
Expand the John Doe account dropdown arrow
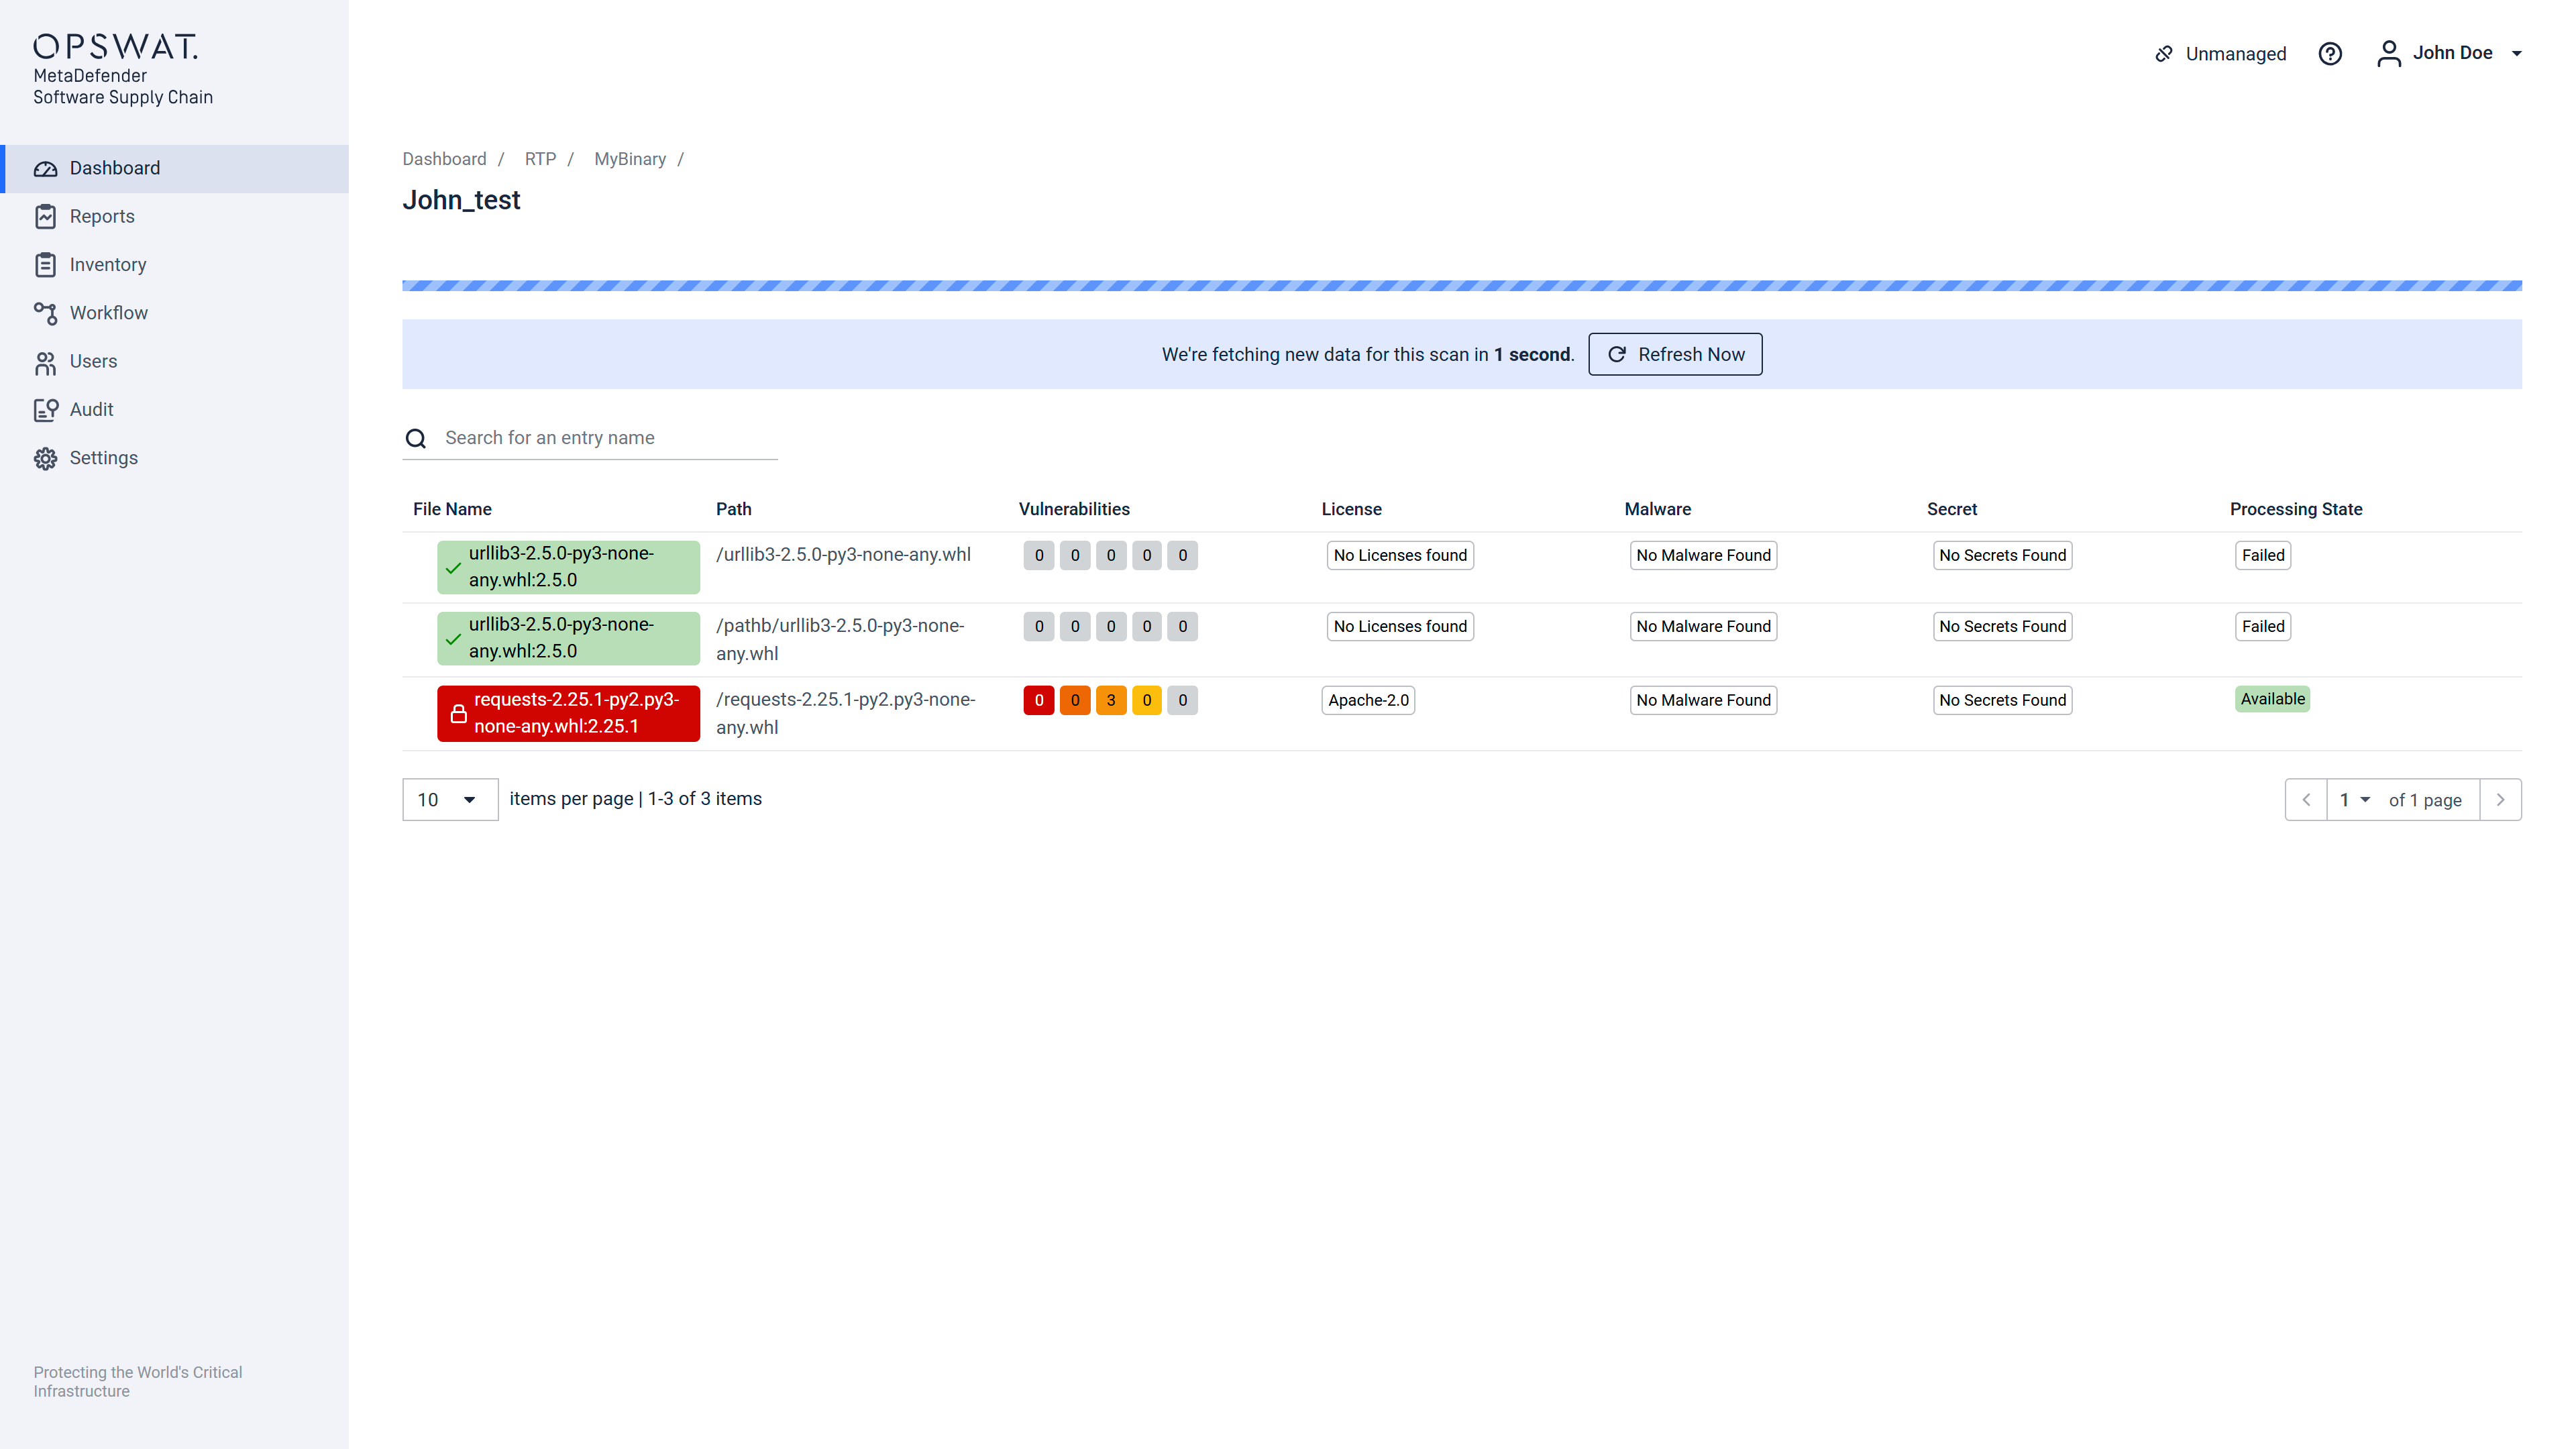2516,54
